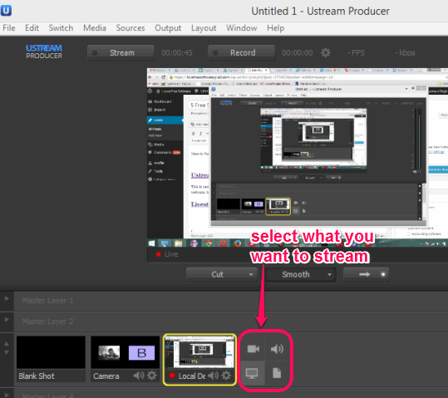
Task: Open the Smooth transition dropdown
Action: (x=300, y=274)
